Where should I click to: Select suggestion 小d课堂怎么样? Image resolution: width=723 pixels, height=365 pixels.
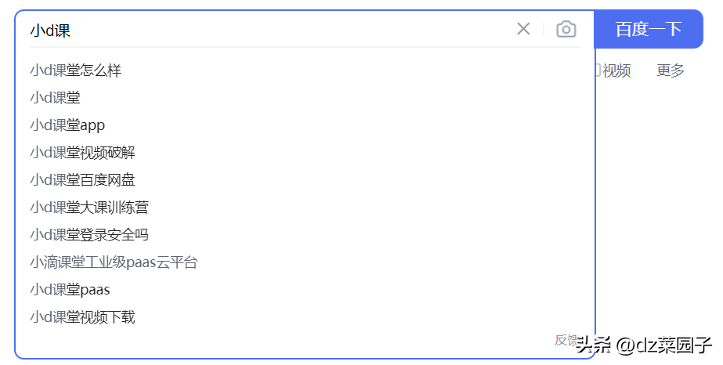coord(76,70)
